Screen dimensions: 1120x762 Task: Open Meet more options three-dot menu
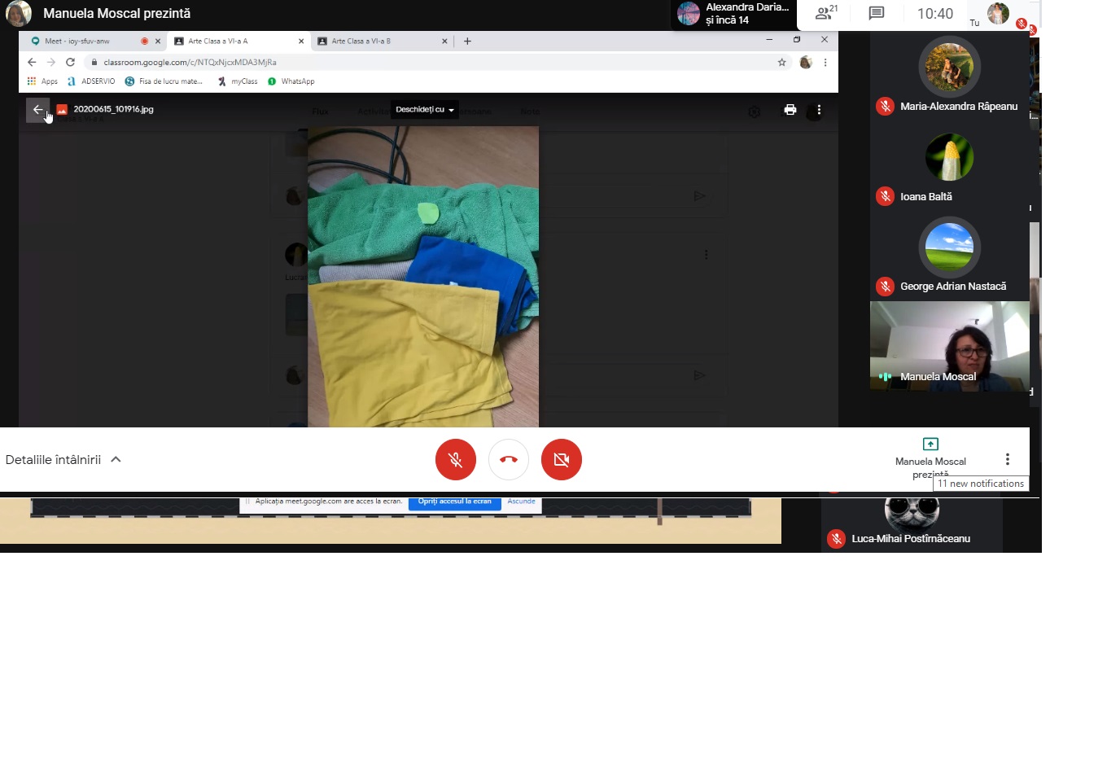click(x=1007, y=459)
